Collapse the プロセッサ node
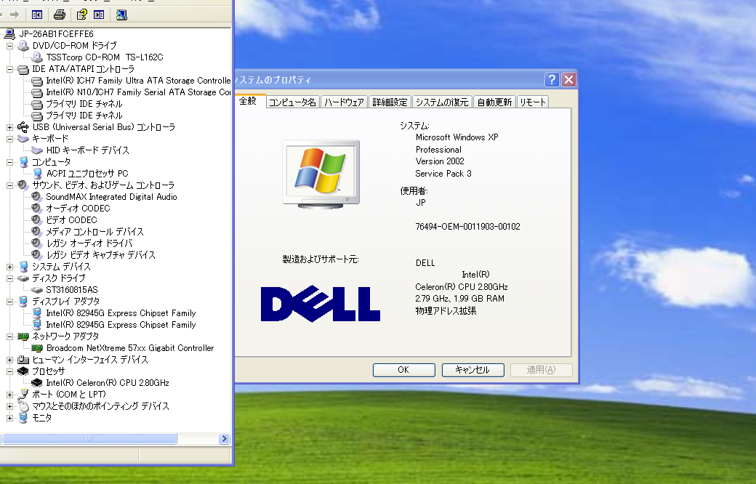 (x=9, y=371)
